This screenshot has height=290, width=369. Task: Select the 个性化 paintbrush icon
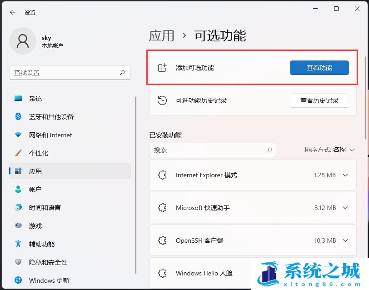pos(18,153)
